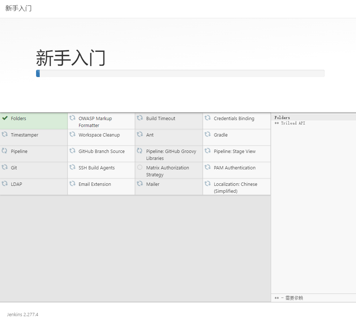The width and height of the screenshot is (356, 322).
Task: Click the spinner icon beside Git
Action: 5,167
